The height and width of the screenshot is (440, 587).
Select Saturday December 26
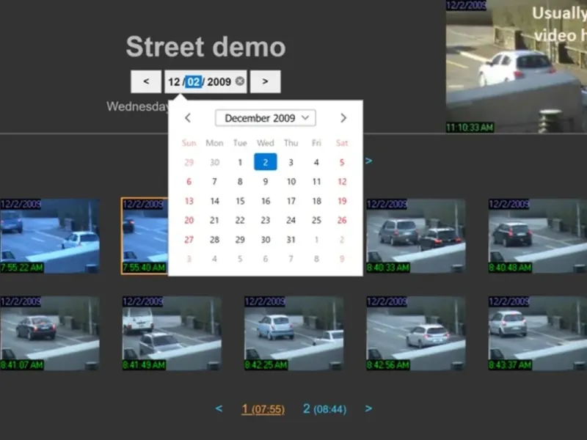(x=342, y=220)
